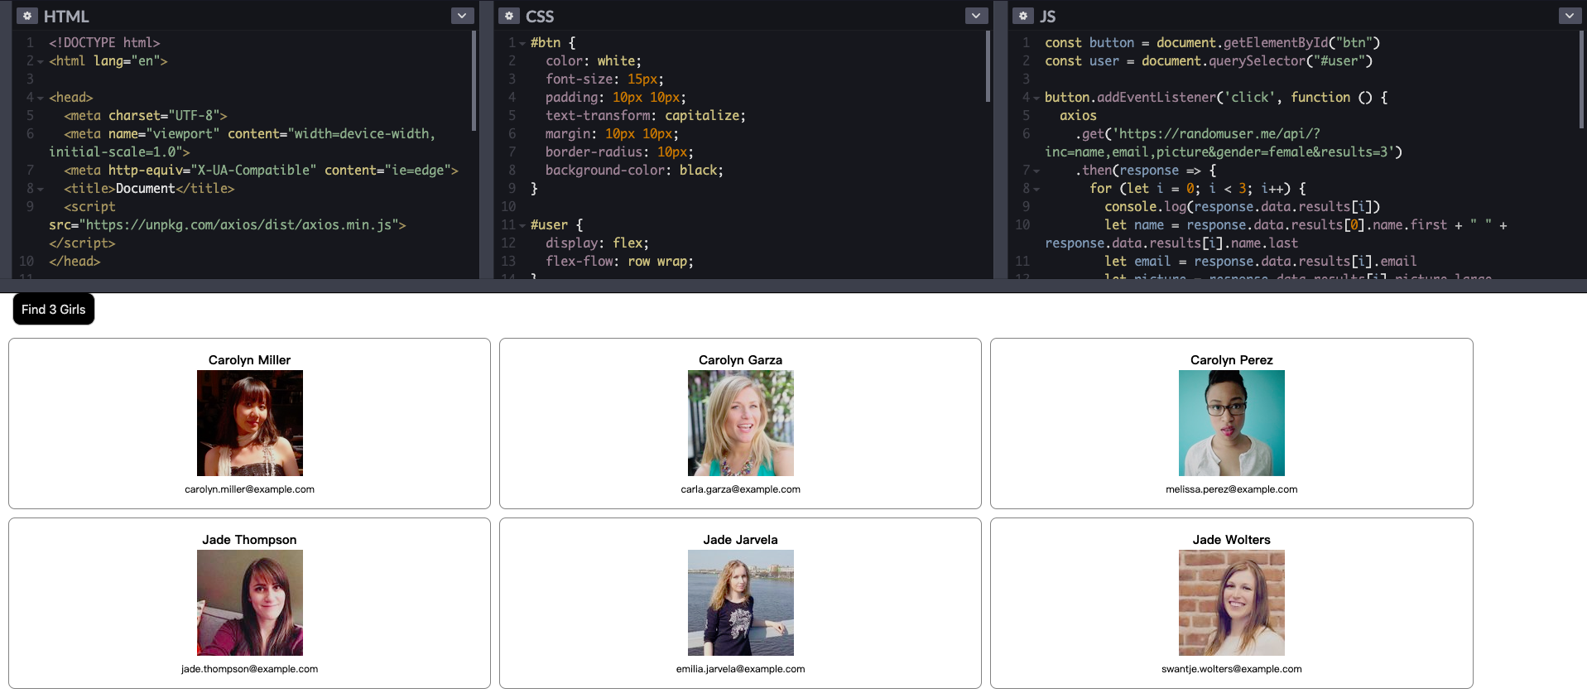The image size is (1587, 698).
Task: Click the name Jade Jarvela
Action: tap(741, 540)
